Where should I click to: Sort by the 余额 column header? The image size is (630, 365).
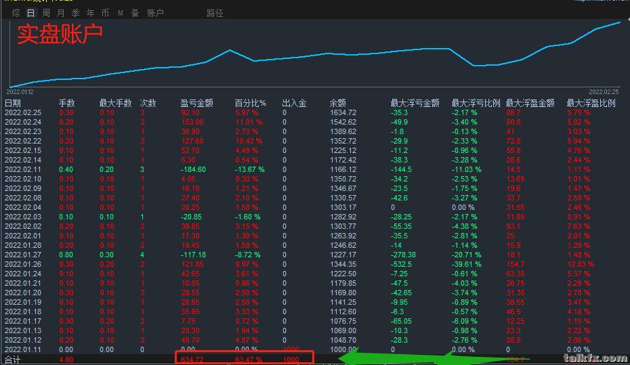click(338, 103)
